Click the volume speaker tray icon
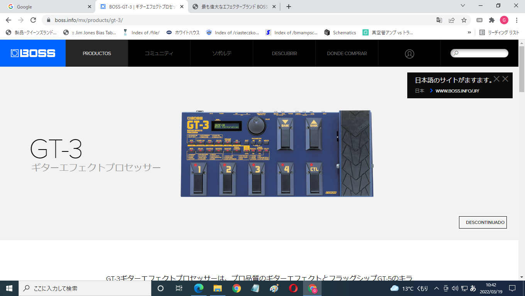The width and height of the screenshot is (525, 296). click(455, 288)
